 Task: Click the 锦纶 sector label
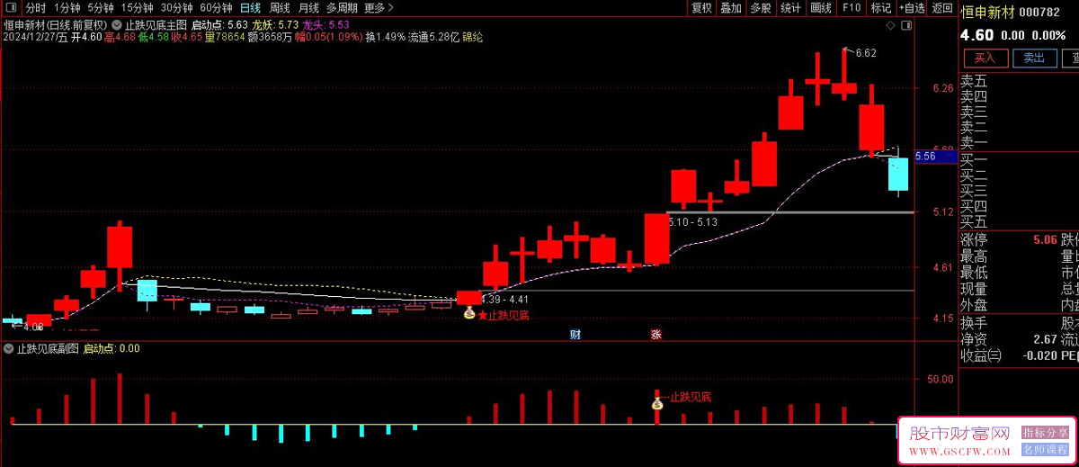point(472,38)
